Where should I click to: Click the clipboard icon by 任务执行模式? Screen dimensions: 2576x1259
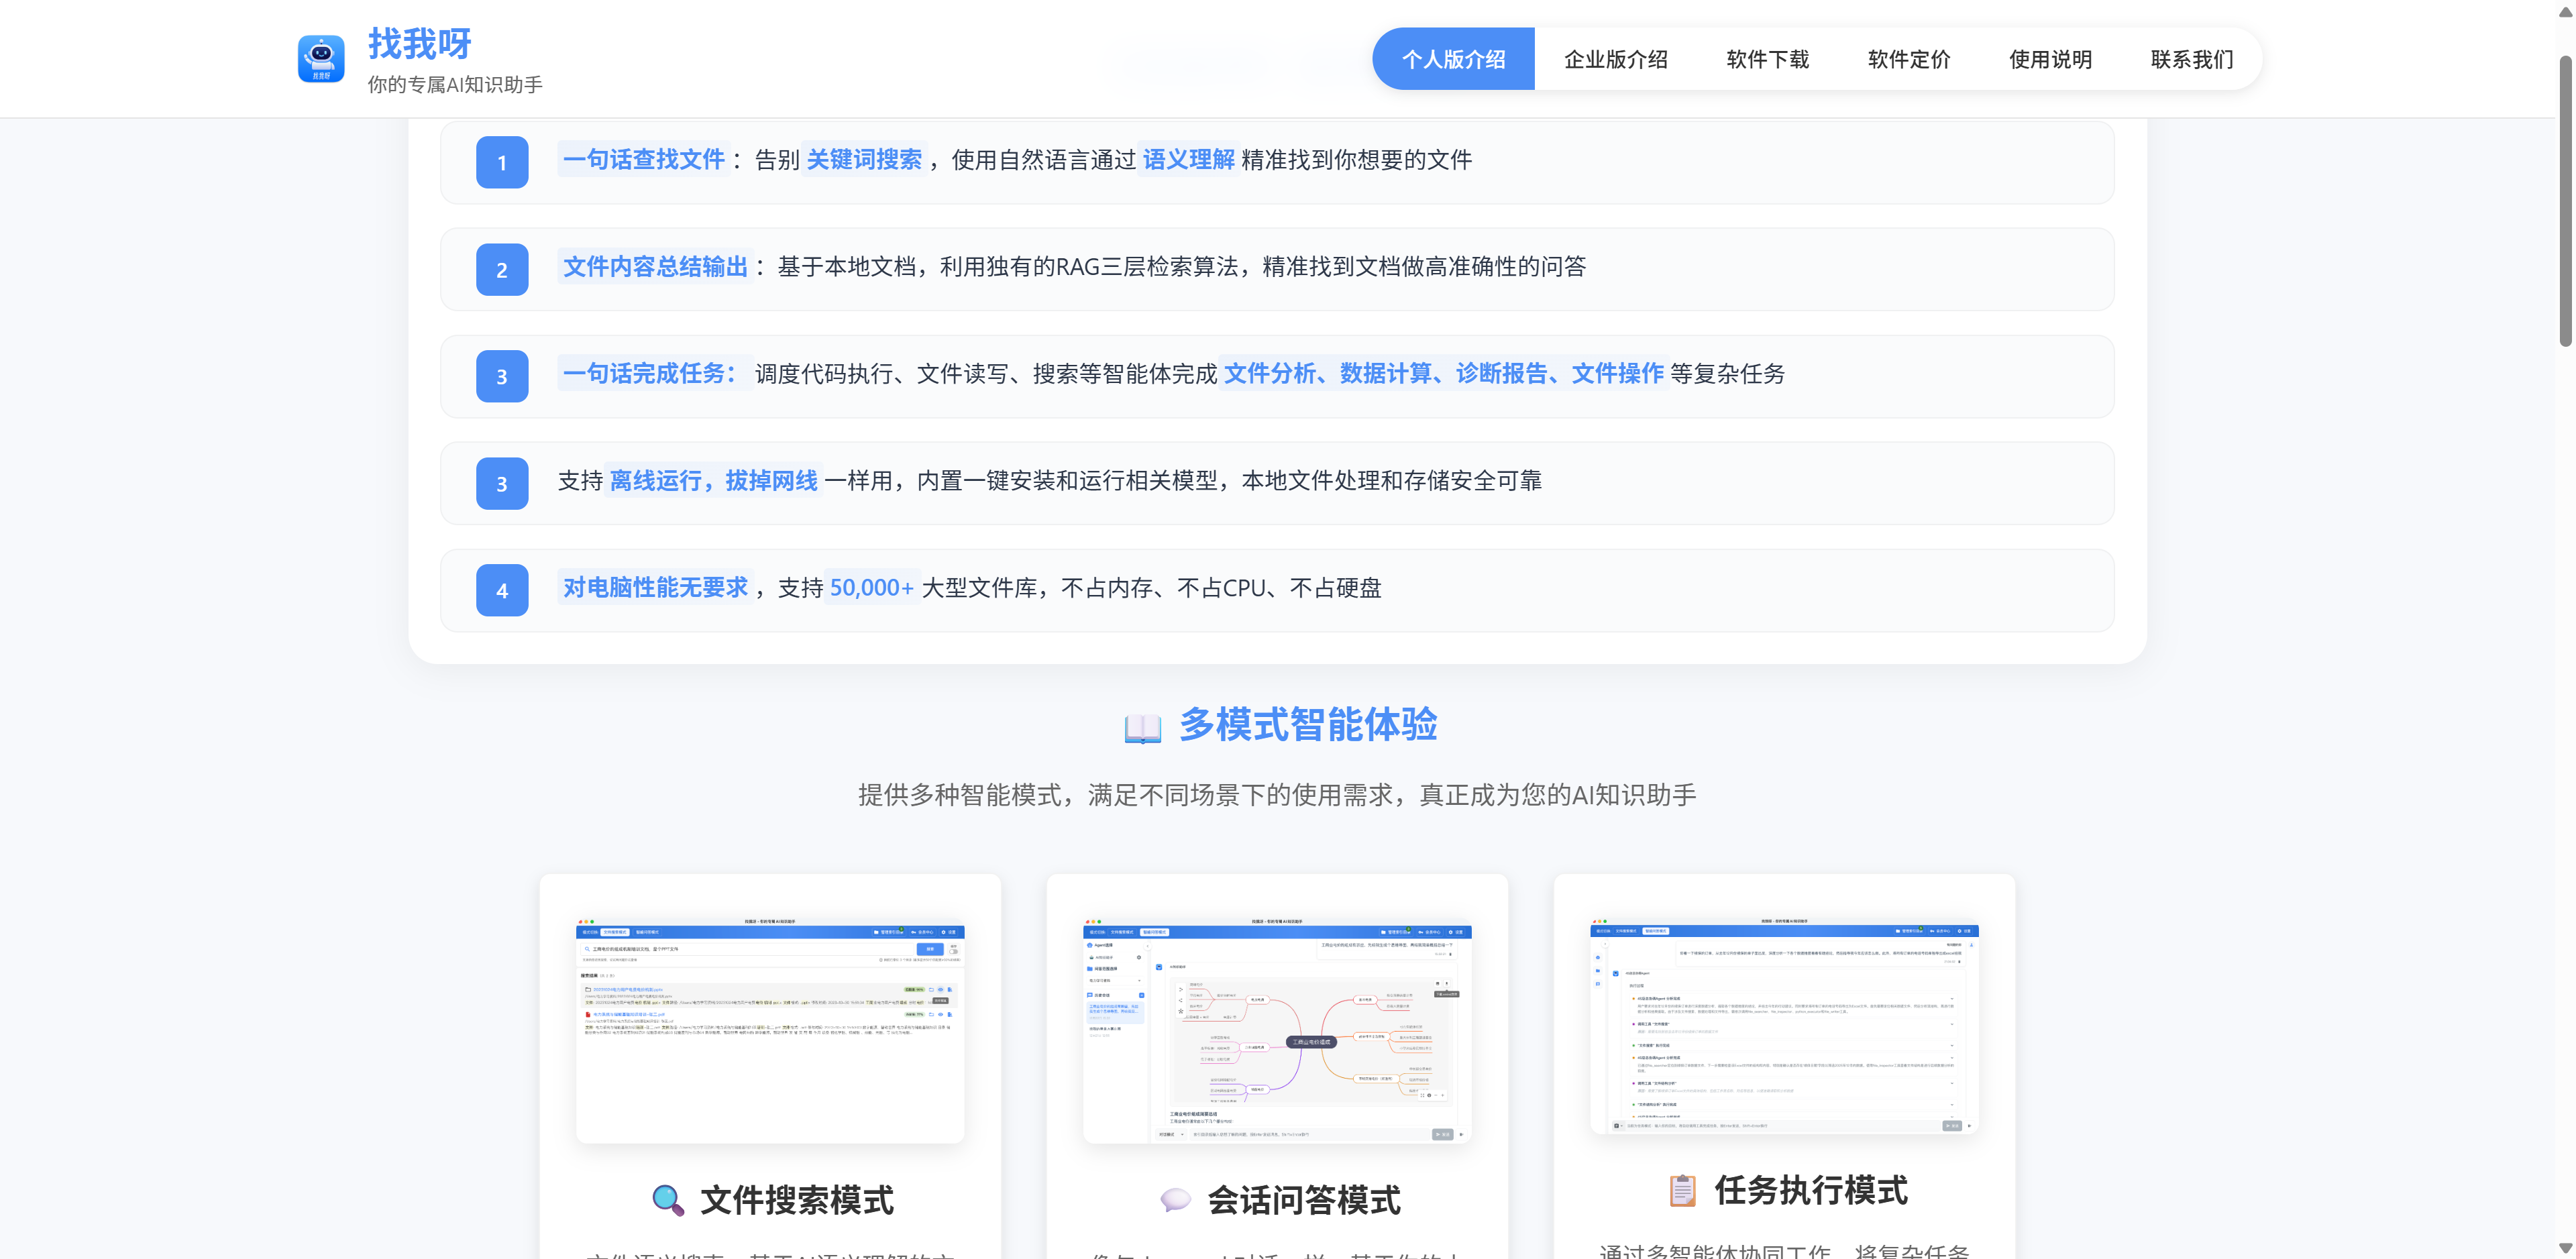pyautogui.click(x=1682, y=1190)
